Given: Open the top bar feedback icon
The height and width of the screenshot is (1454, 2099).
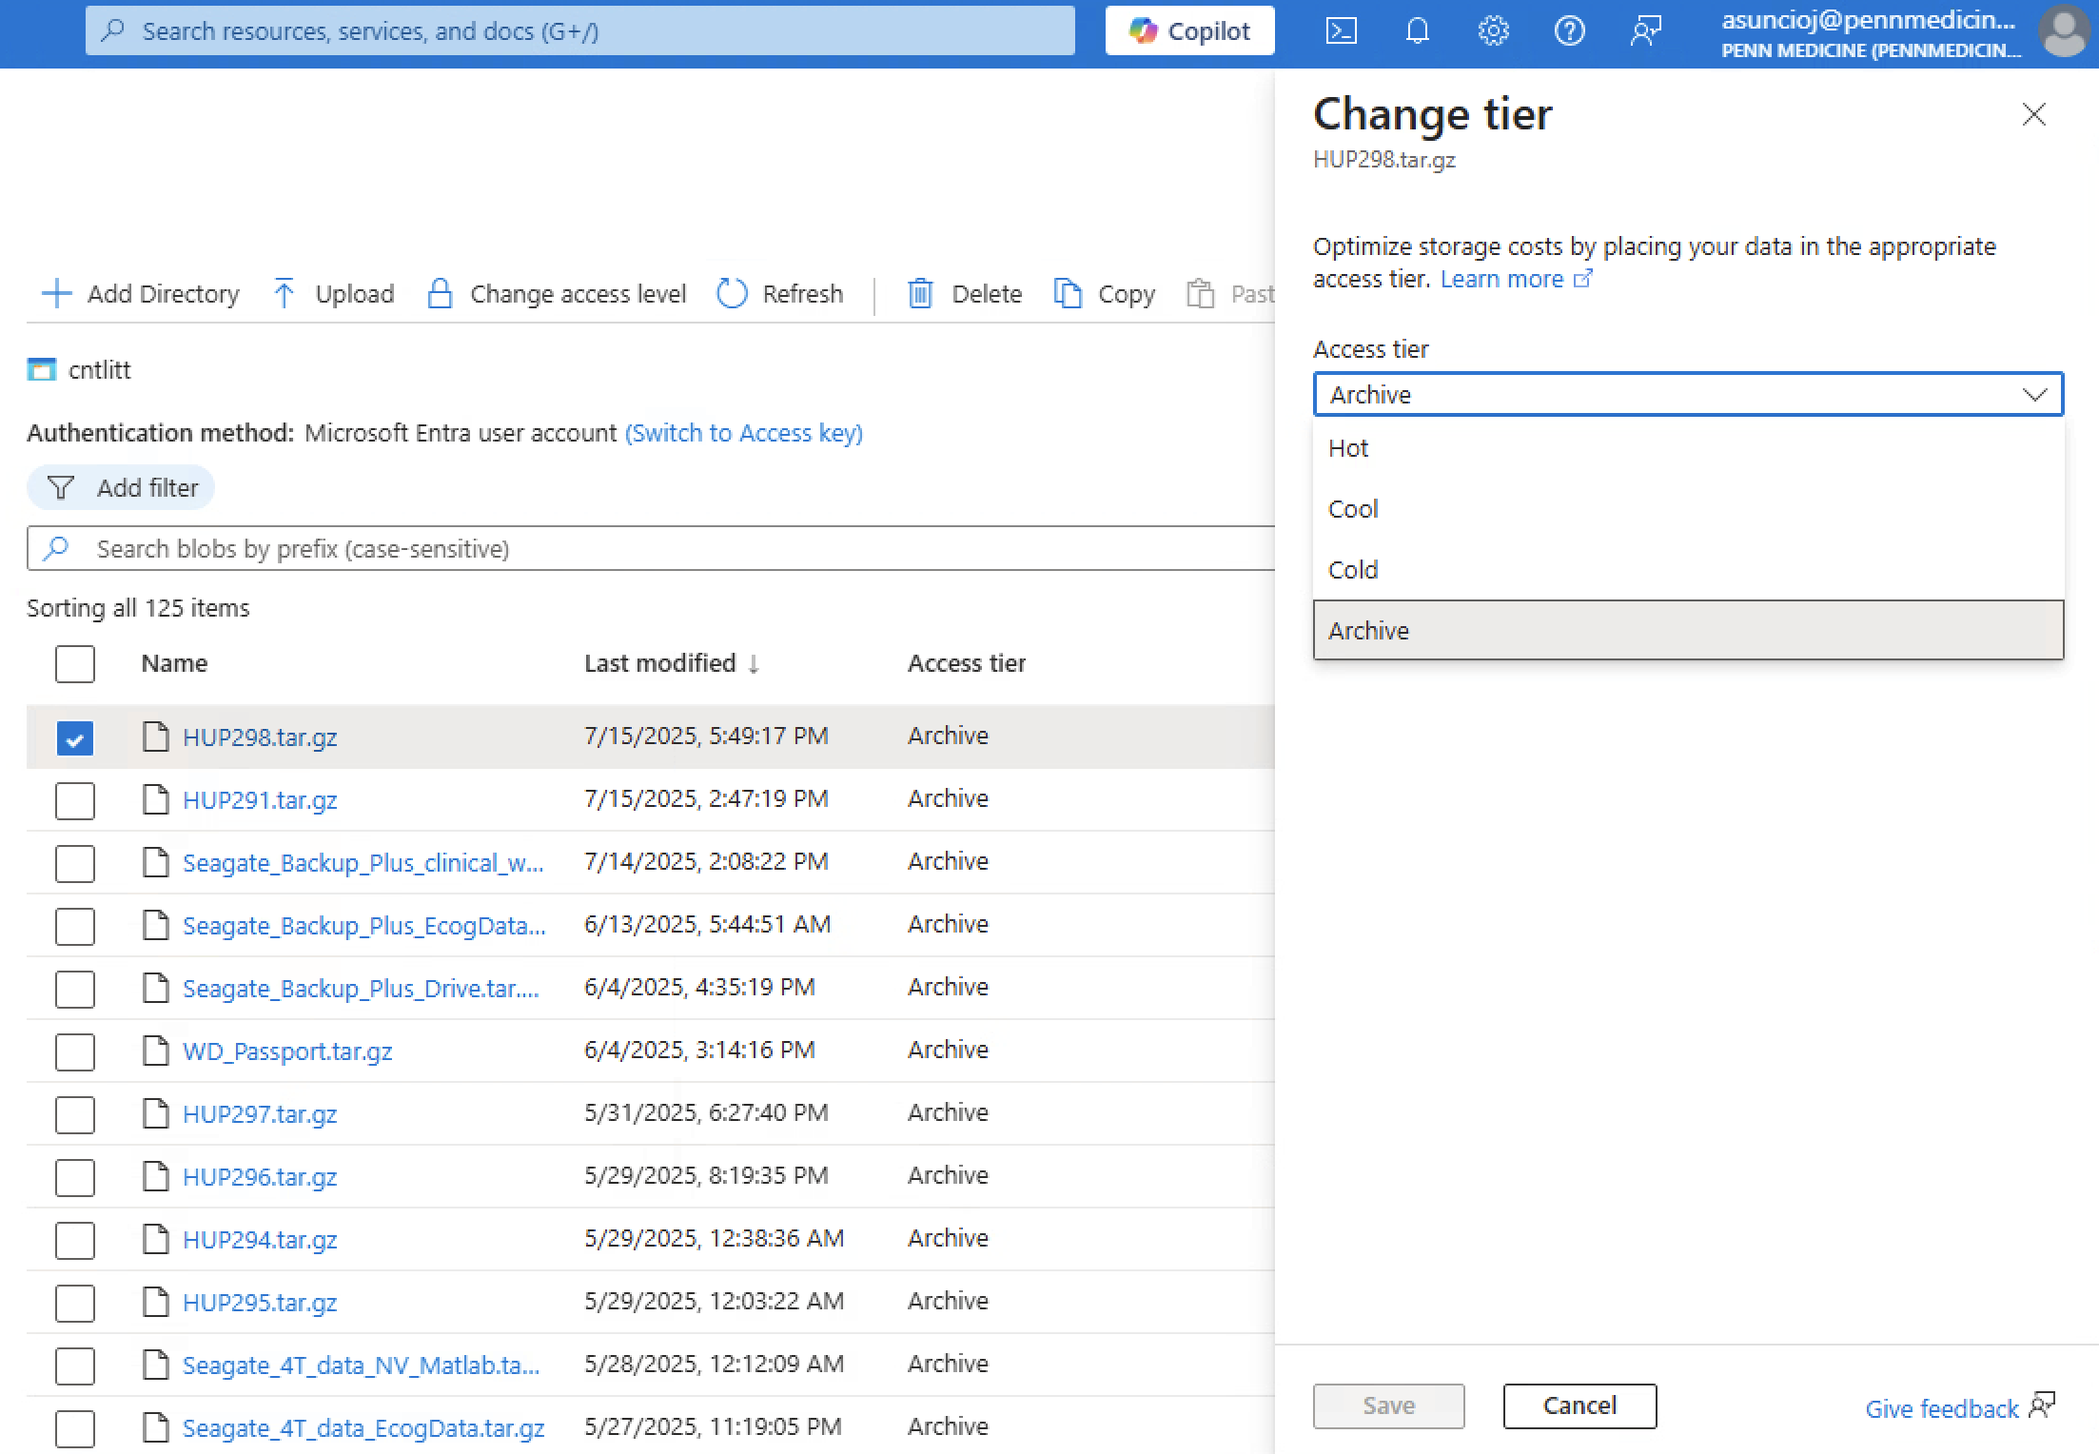Looking at the screenshot, I should [1645, 31].
